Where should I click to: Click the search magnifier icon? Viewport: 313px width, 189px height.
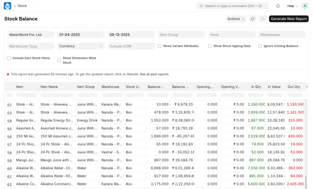pos(201,6)
